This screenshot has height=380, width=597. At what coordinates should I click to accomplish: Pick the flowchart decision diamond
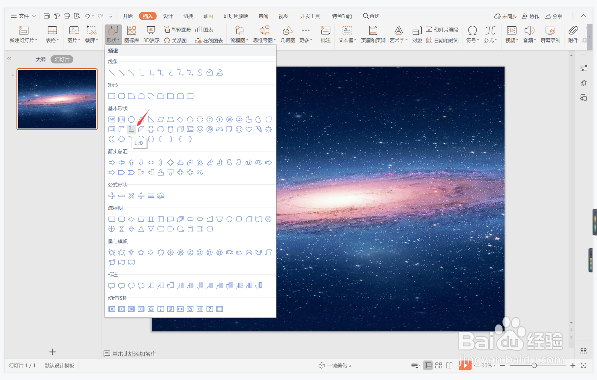point(131,219)
